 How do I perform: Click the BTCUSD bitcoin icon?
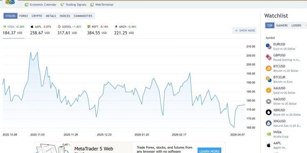click(x=269, y=68)
